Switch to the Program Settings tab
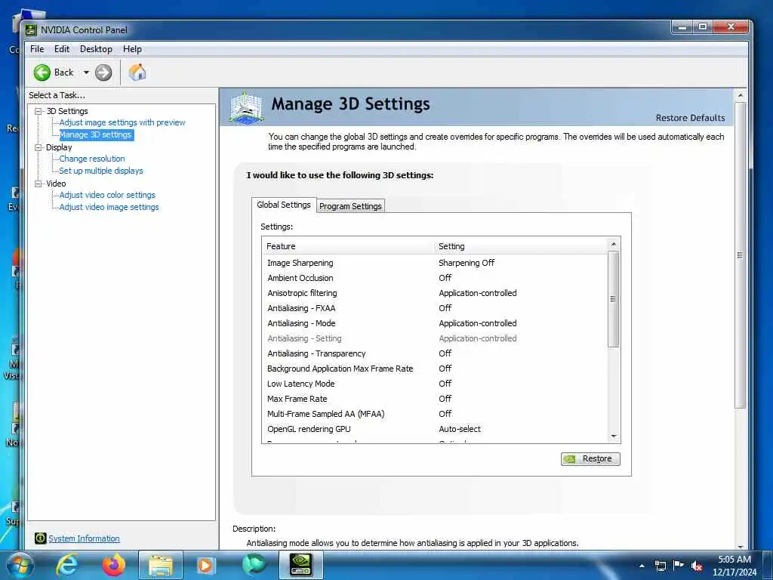This screenshot has width=773, height=580. (x=350, y=206)
